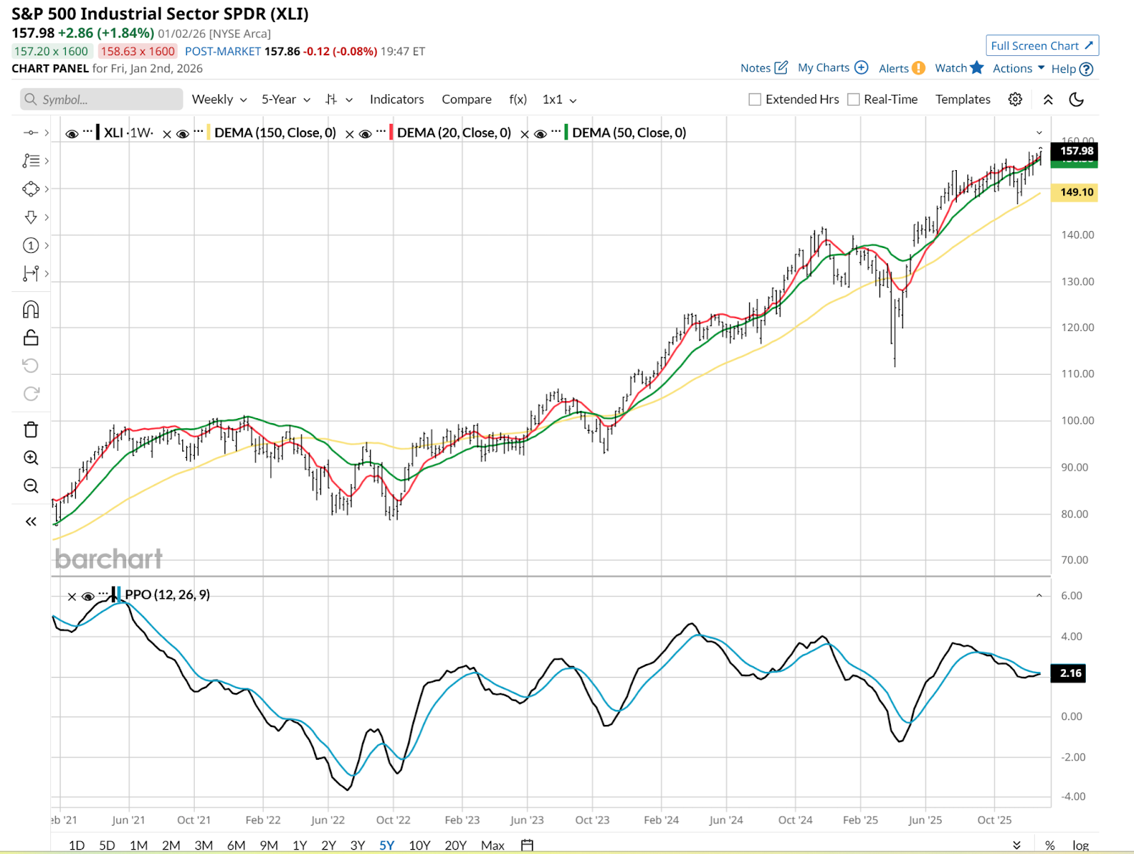
Task: Open the Fibonacci list tool
Action: tap(31, 161)
